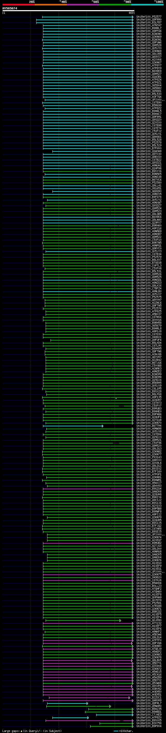The width and height of the screenshot is (166, 733).
Task: Select the UniRef100_C6TB90 label
Action: click(x=149, y=102)
